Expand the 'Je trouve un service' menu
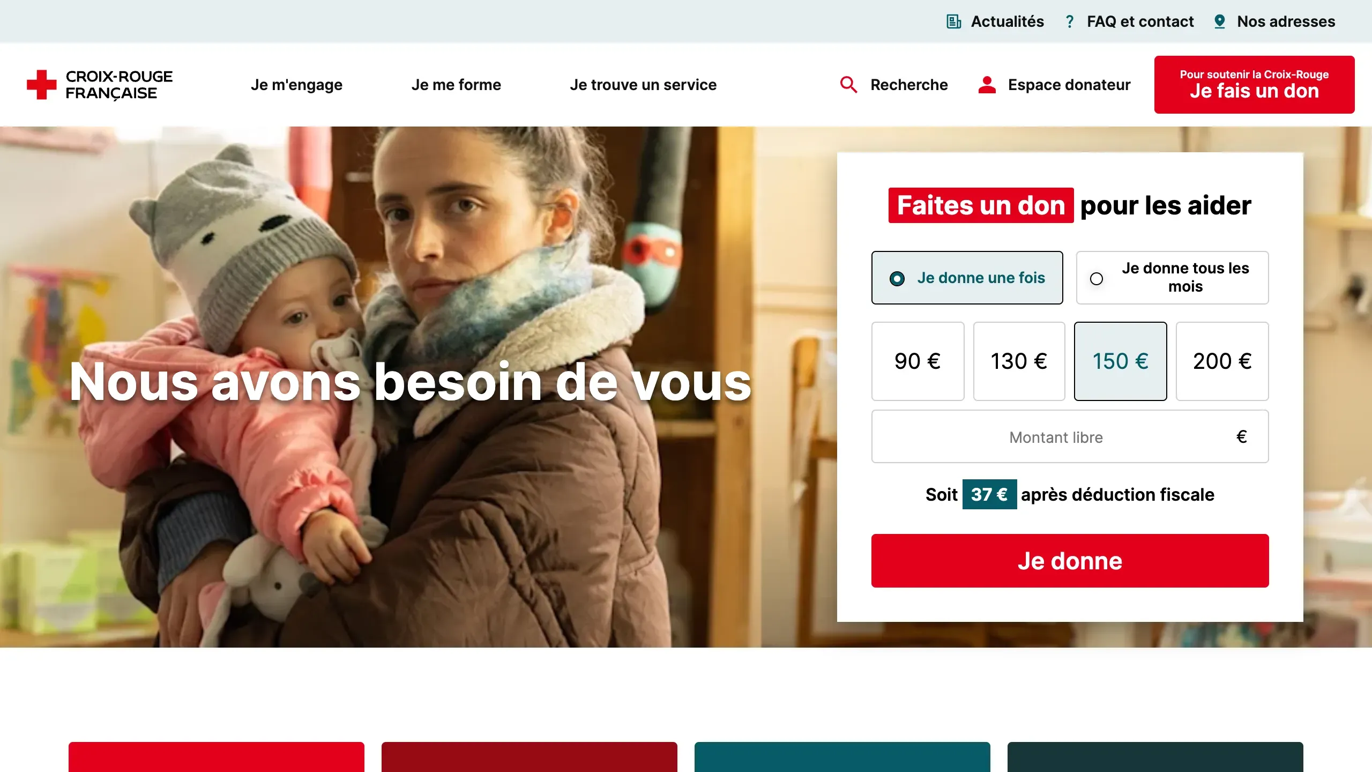The width and height of the screenshot is (1372, 772). click(643, 85)
